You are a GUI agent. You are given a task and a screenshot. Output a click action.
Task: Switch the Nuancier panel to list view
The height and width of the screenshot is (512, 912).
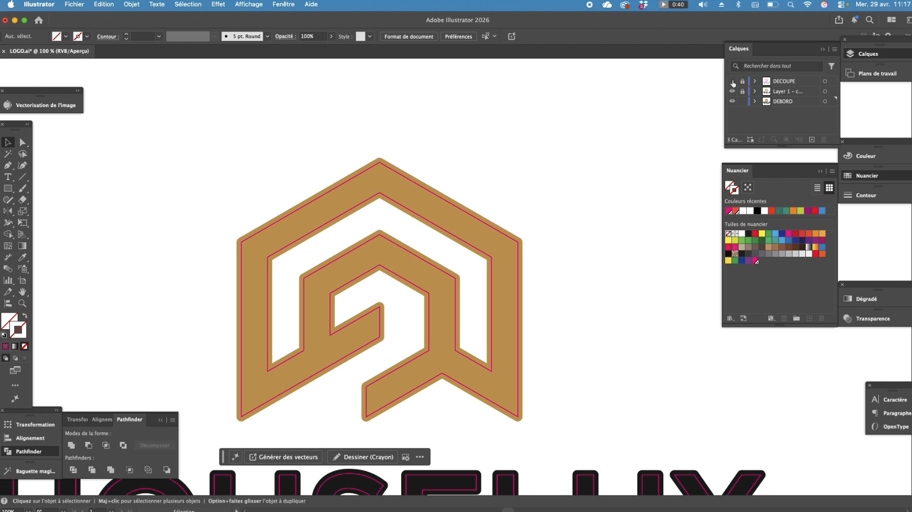[817, 188]
